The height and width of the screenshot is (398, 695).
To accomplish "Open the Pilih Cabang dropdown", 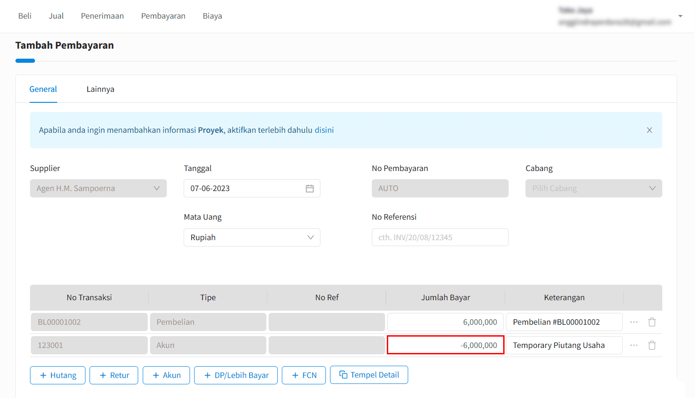I will (594, 188).
